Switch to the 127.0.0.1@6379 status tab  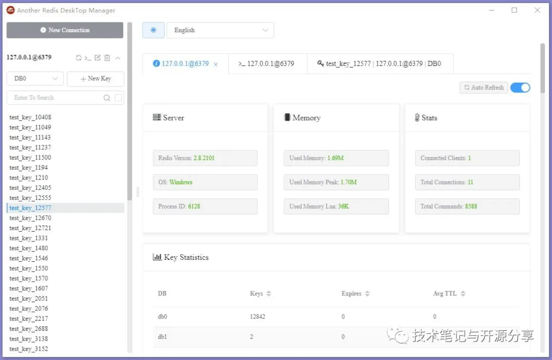coord(185,64)
